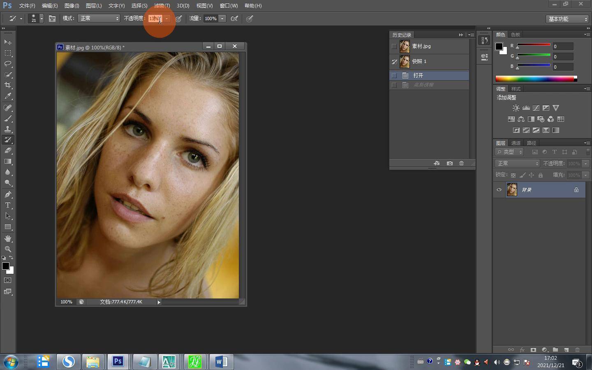The height and width of the screenshot is (370, 592).
Task: Expand the 基本功能 workspace dropdown
Action: 567,19
